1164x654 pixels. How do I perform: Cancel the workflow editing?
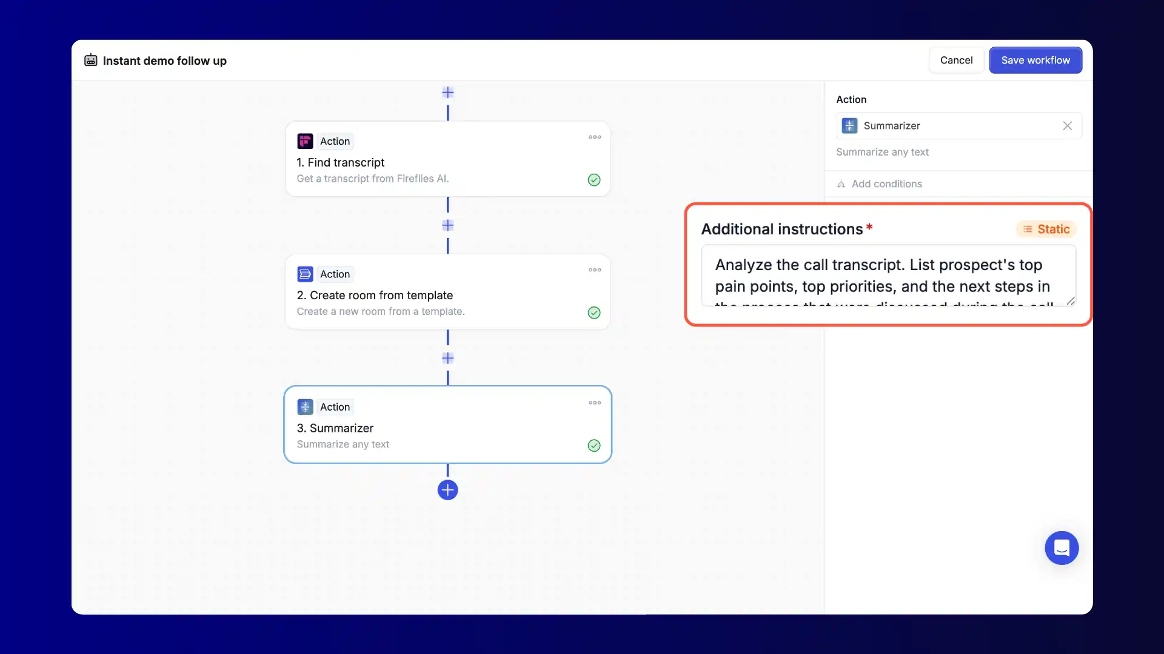pyautogui.click(x=956, y=60)
